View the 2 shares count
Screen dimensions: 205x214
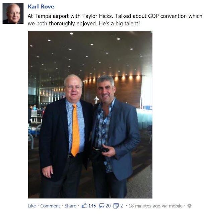122,206
